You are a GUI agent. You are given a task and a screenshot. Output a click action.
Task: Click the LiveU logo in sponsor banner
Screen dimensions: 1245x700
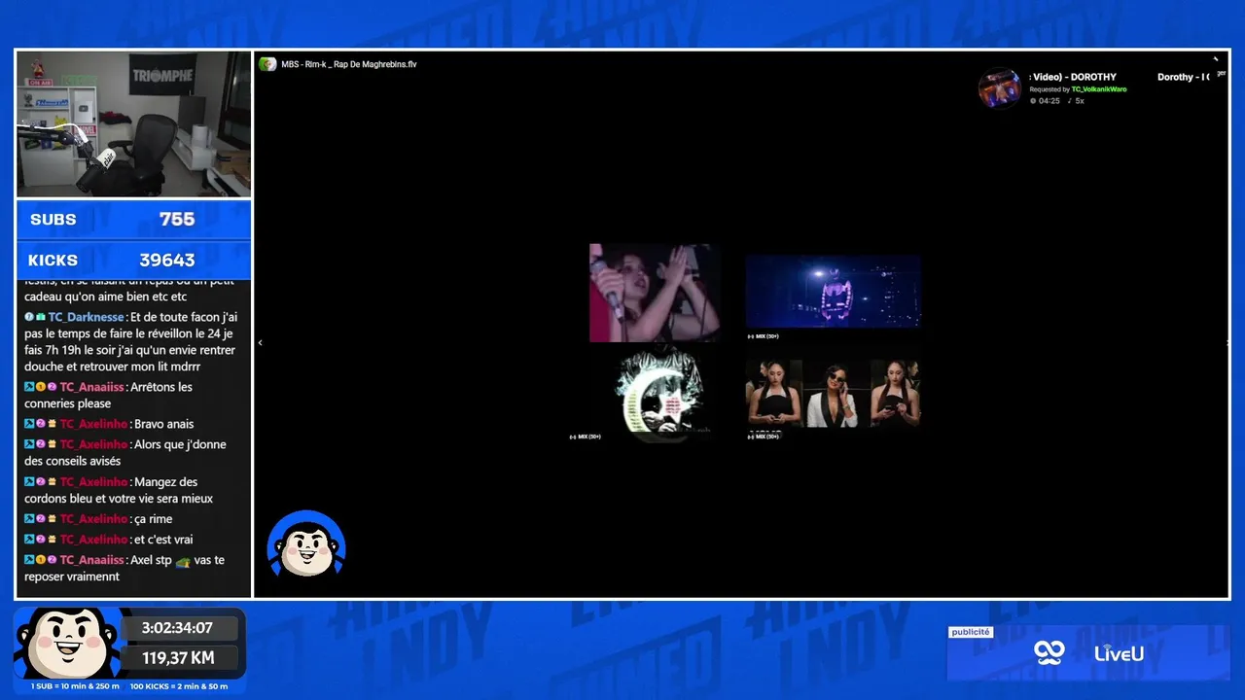coord(1119,653)
